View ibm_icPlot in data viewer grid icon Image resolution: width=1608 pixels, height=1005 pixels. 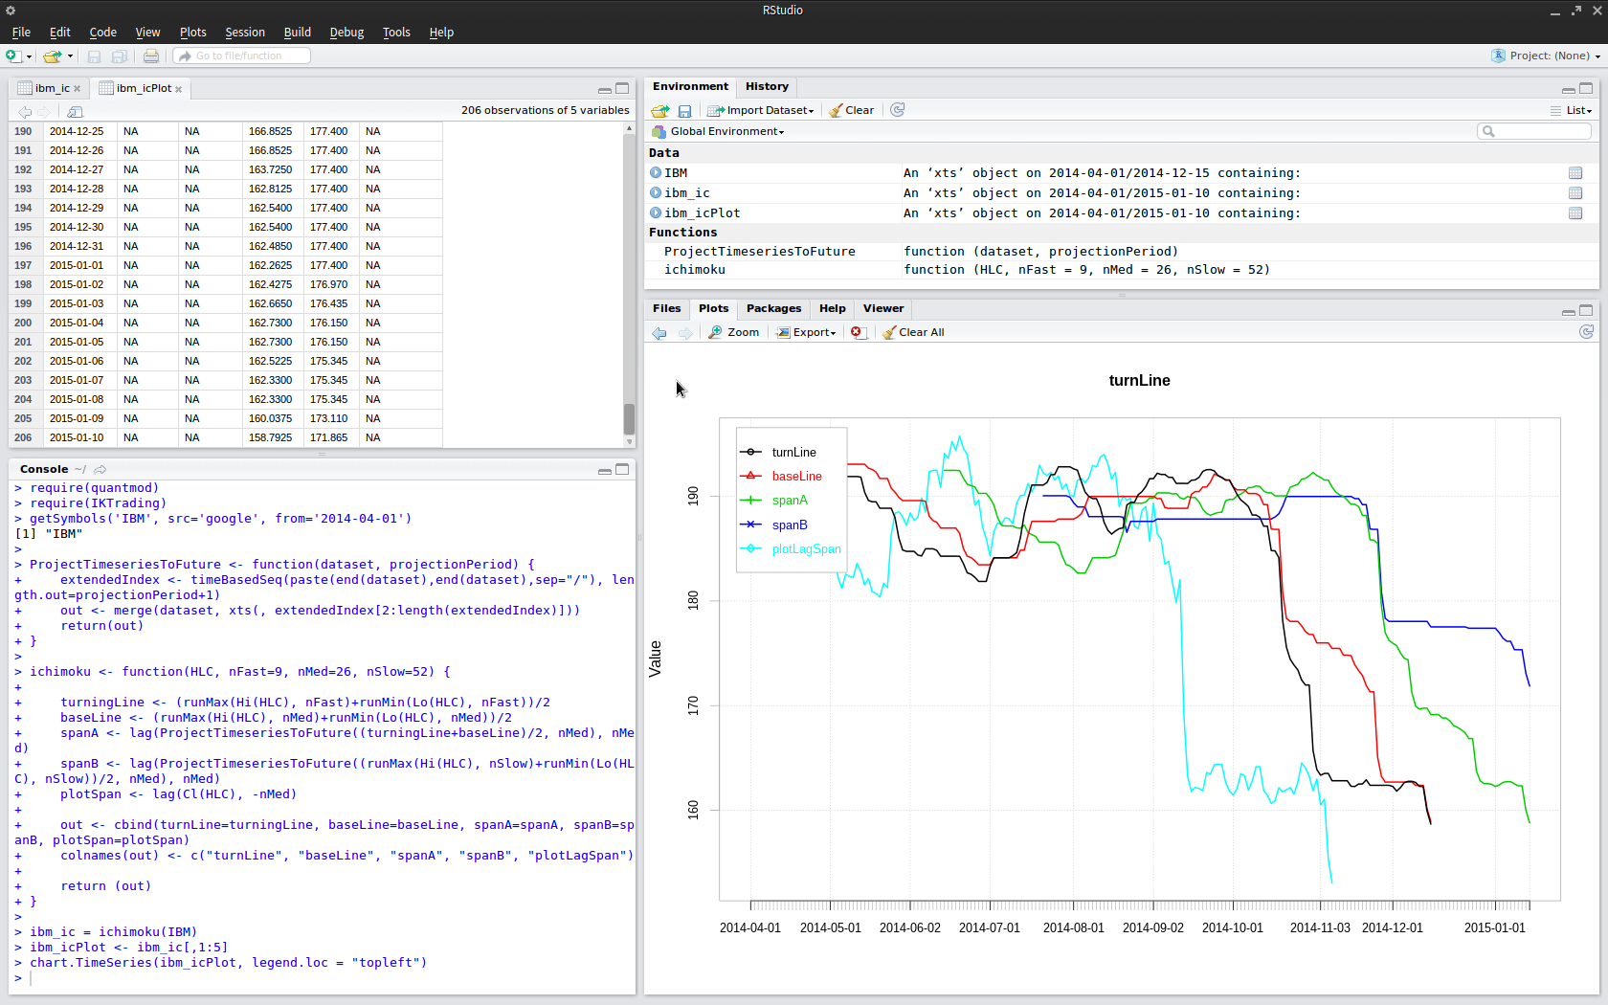pyautogui.click(x=1575, y=213)
